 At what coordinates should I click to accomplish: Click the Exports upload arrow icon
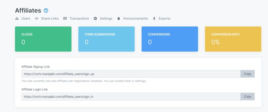coord(154,19)
